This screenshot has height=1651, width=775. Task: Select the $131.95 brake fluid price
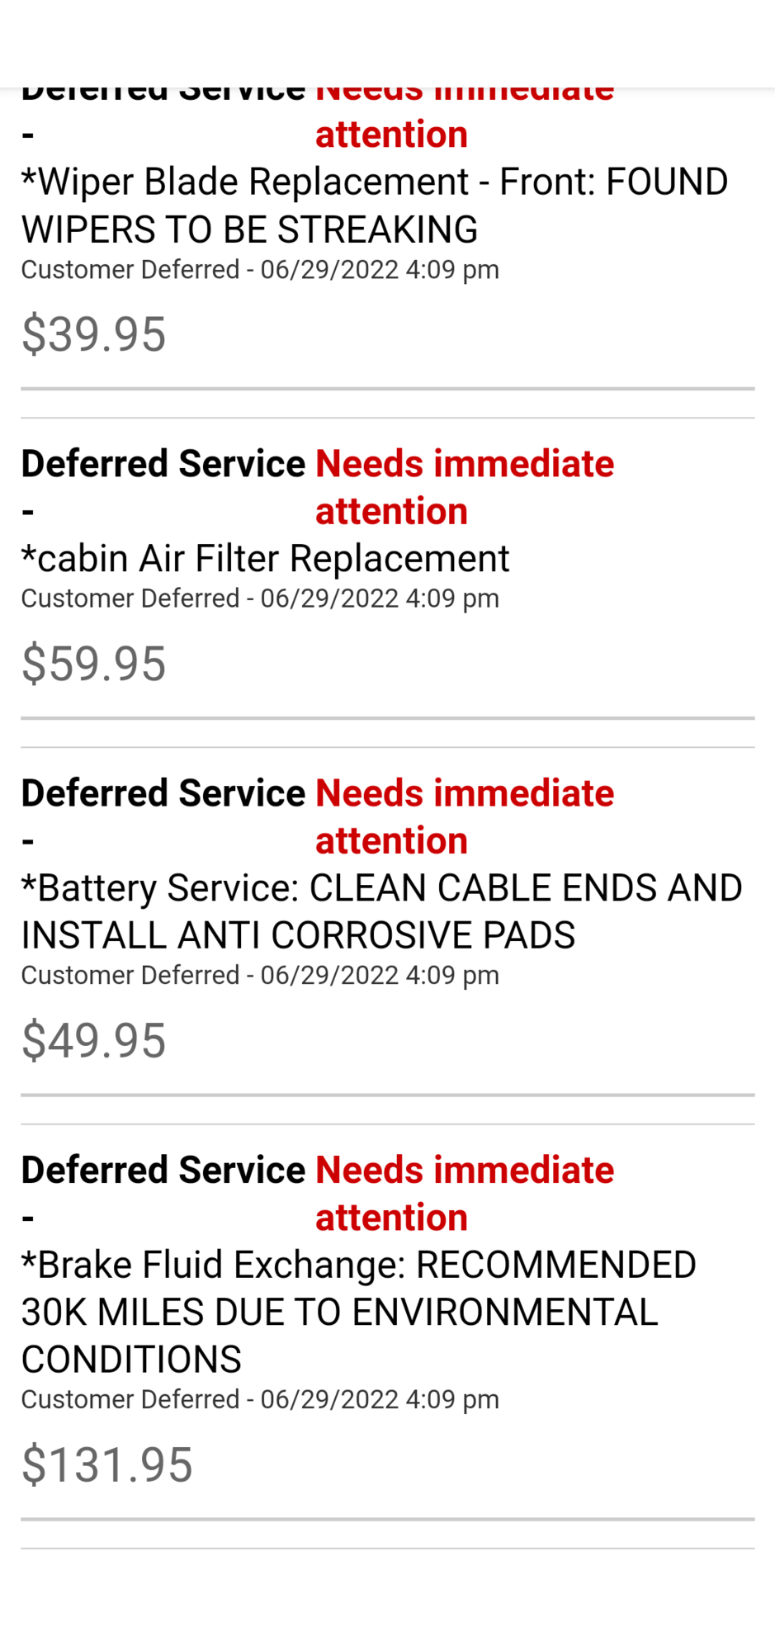click(106, 1465)
